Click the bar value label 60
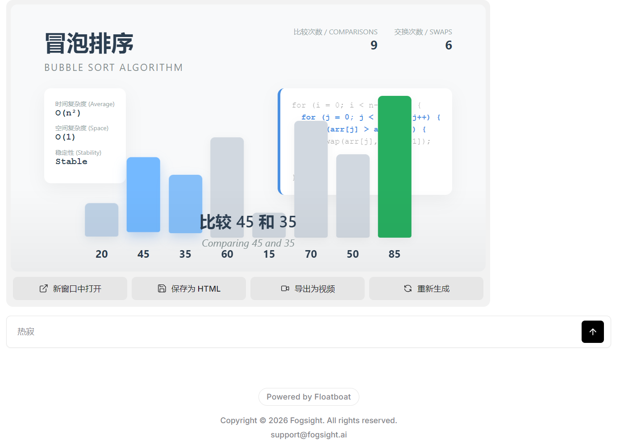This screenshot has height=445, width=620. [227, 254]
